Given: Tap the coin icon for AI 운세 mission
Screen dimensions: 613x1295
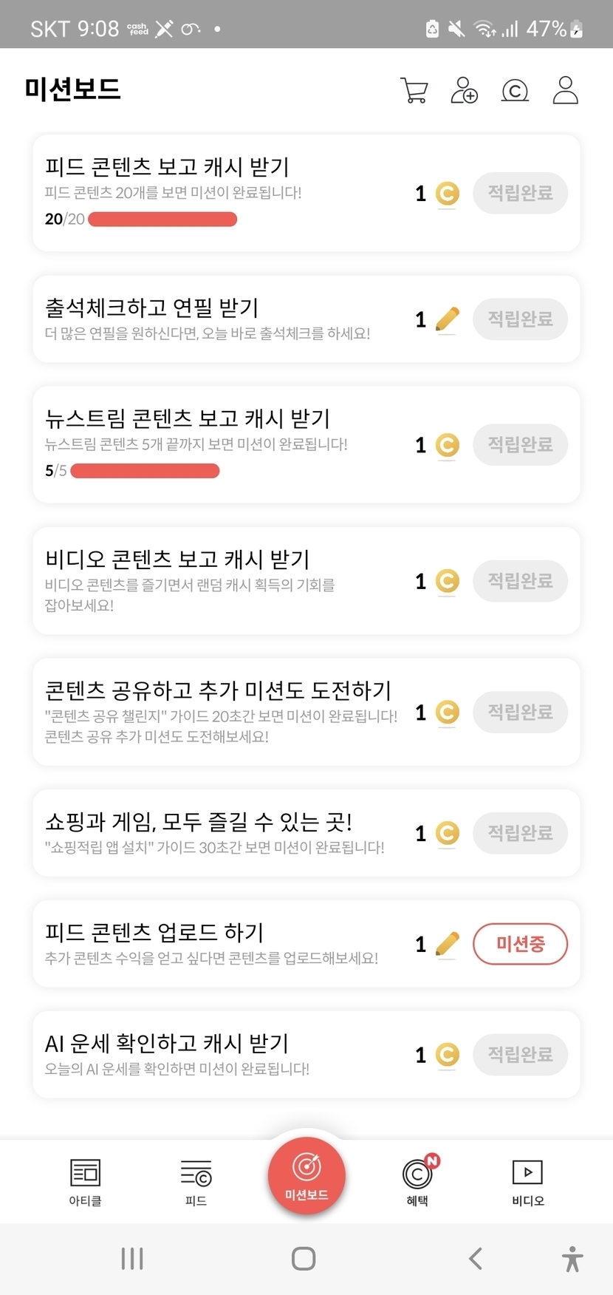Looking at the screenshot, I should [x=448, y=1055].
